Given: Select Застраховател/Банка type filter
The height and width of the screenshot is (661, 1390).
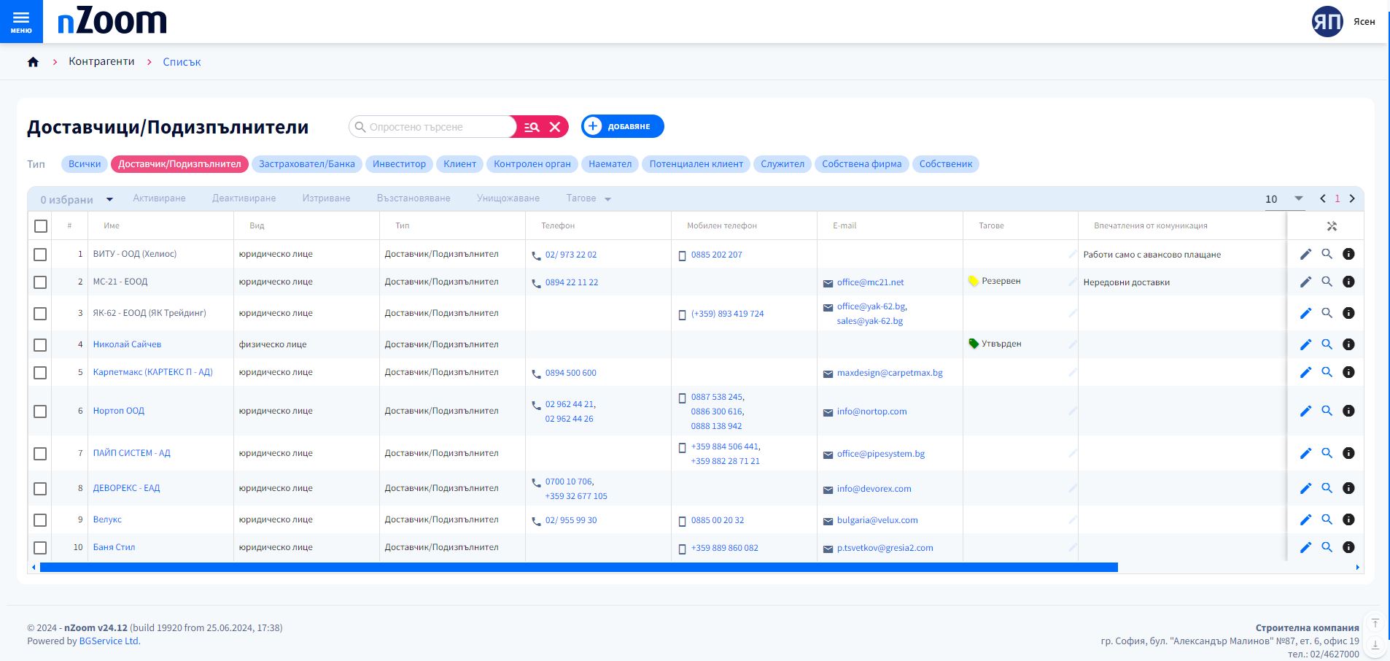Looking at the screenshot, I should (307, 164).
